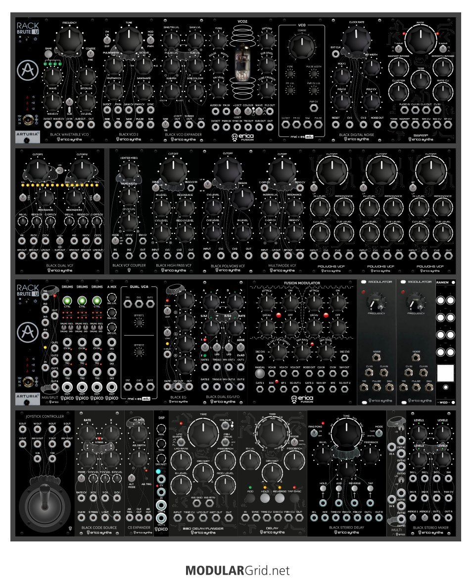This screenshot has width=476, height=581.
Task: Click the OUT jack on Black Wavetable VCO
Action: 91,125
